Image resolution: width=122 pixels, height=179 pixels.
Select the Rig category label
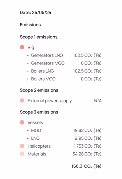coord(31,47)
